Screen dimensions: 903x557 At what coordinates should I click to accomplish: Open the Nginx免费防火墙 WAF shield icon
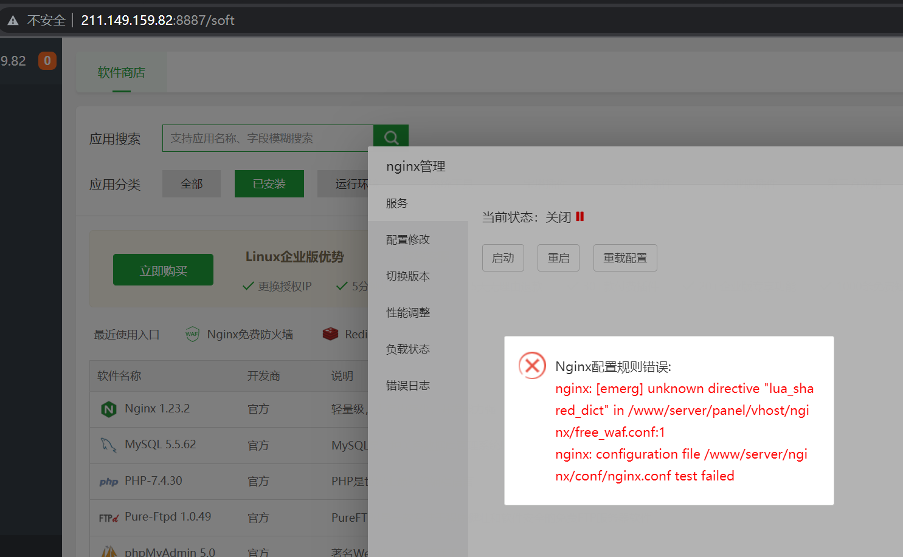click(192, 334)
